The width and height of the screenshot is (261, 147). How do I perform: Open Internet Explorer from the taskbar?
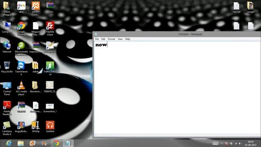tap(9, 143)
